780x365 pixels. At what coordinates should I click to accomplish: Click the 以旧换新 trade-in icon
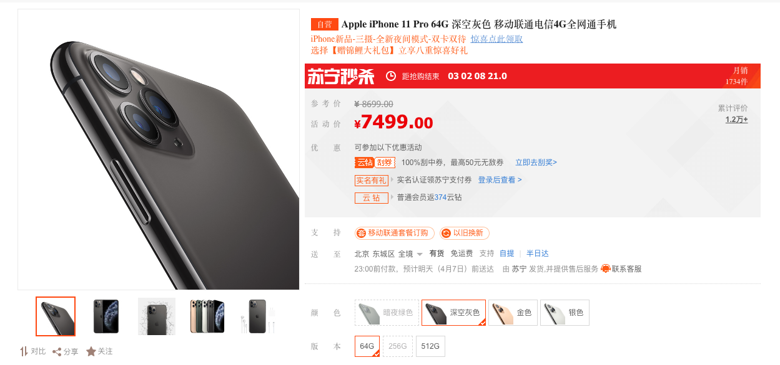click(446, 233)
